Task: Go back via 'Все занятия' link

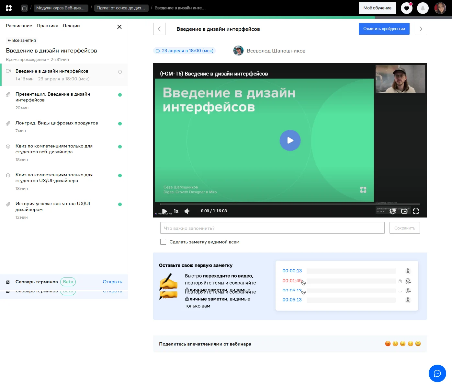Action: click(22, 41)
